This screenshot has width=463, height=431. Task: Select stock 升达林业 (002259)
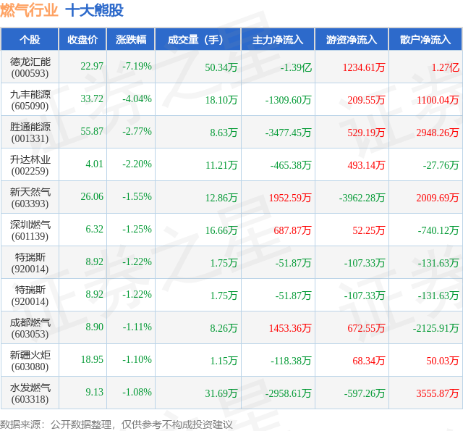[30, 165]
